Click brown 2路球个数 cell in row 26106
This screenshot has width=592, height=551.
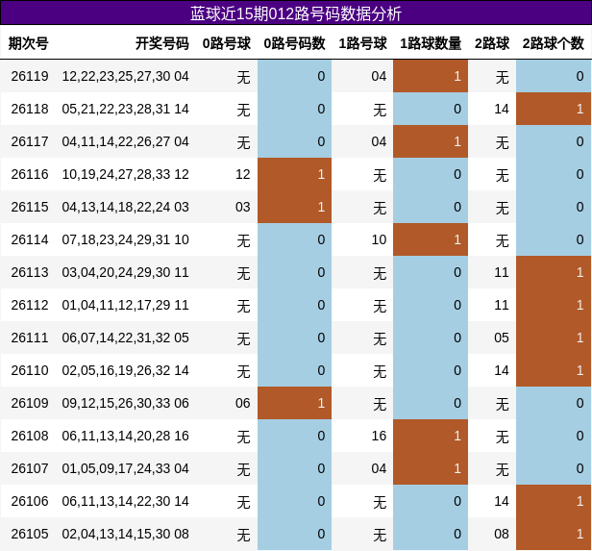pos(554,502)
